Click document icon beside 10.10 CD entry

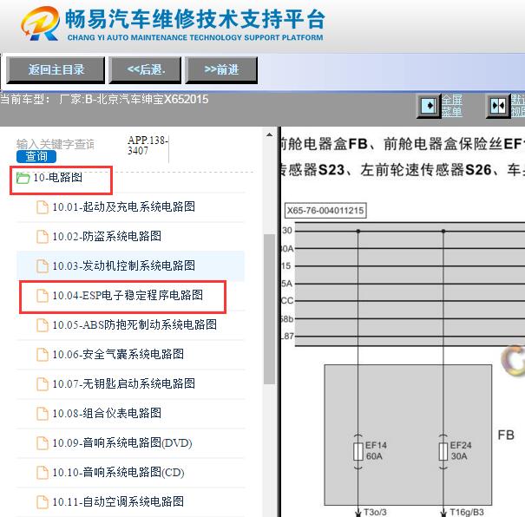[43, 472]
